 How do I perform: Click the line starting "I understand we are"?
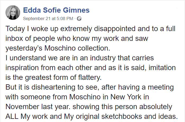[80, 58]
